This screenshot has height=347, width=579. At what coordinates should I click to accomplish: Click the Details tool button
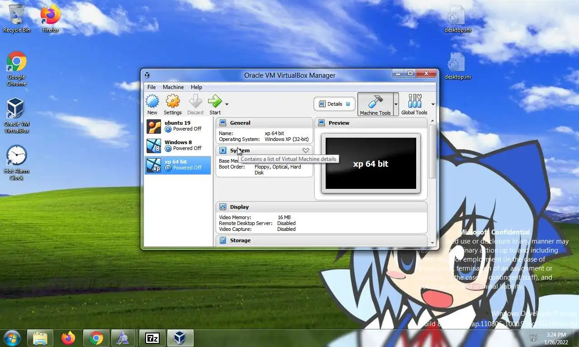point(334,104)
